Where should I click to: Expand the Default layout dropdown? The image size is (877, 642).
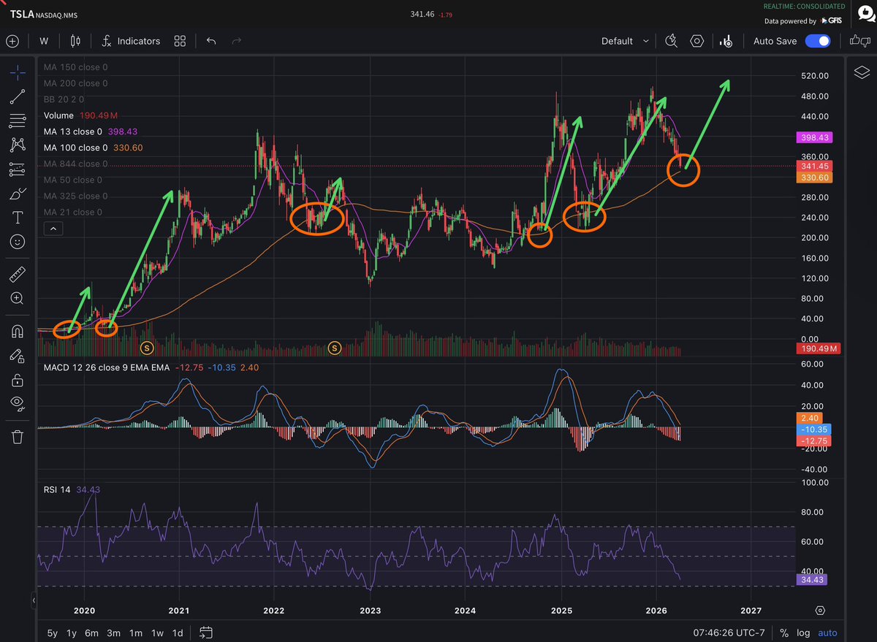(625, 41)
